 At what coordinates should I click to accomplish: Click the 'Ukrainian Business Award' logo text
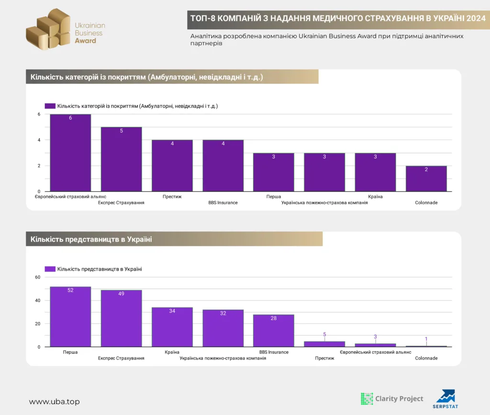90,33
